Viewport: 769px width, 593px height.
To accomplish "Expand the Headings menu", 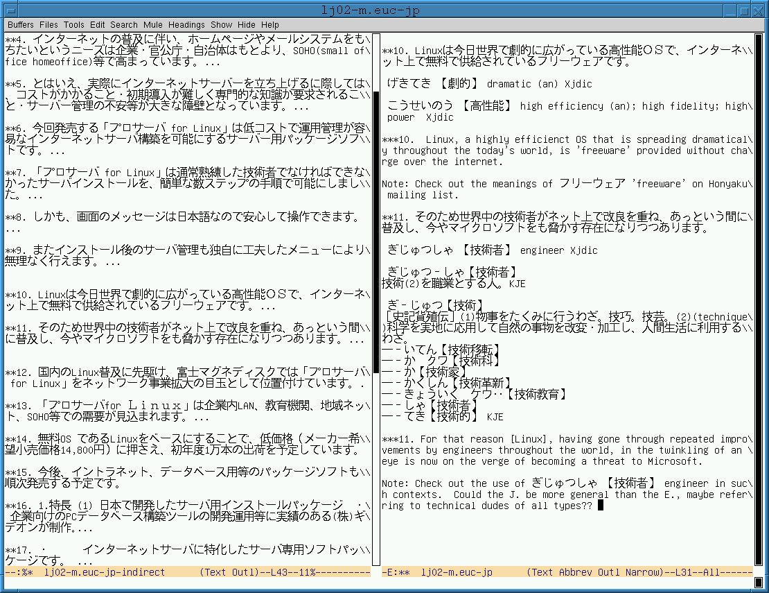I will click(186, 24).
